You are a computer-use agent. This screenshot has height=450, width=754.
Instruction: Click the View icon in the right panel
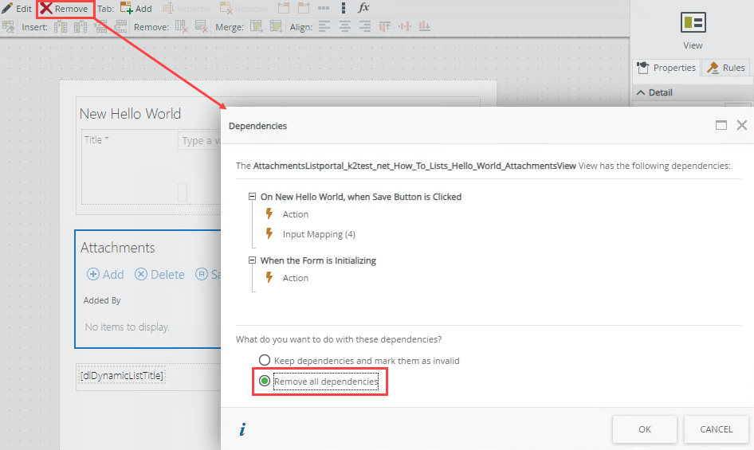point(693,23)
